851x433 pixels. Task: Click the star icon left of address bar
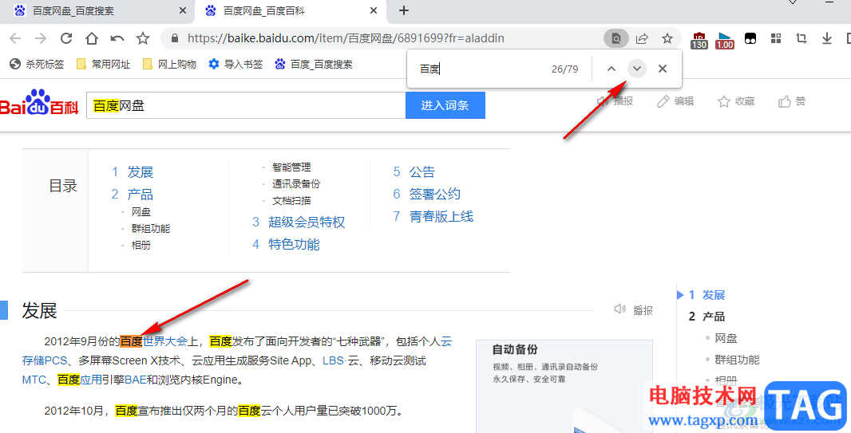[143, 38]
